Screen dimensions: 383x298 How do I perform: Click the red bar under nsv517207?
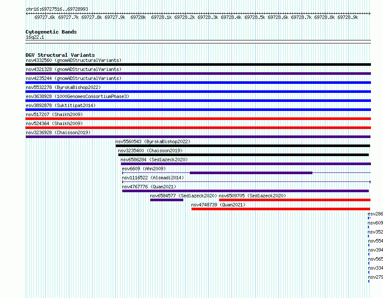tap(198, 119)
